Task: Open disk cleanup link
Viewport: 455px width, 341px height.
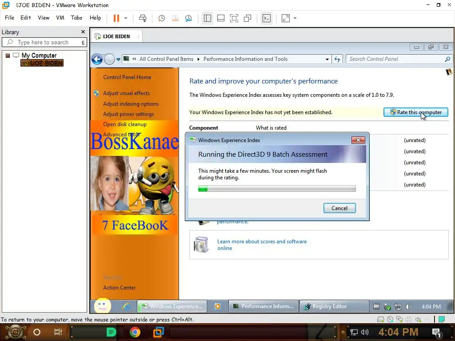Action: click(125, 124)
